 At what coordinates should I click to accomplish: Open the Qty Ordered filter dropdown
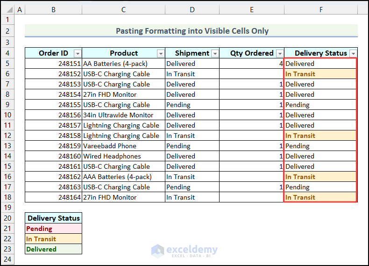tap(280, 54)
